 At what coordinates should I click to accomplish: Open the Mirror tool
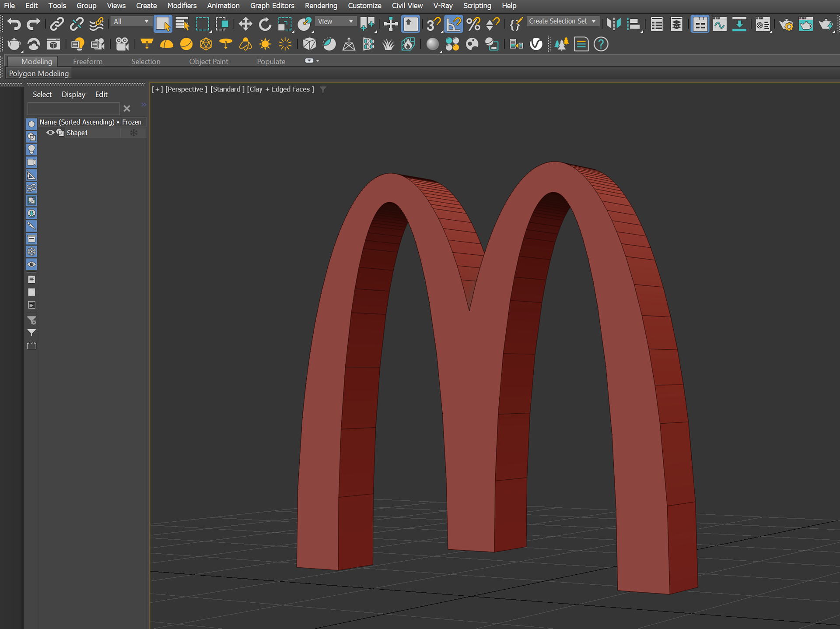pos(613,24)
